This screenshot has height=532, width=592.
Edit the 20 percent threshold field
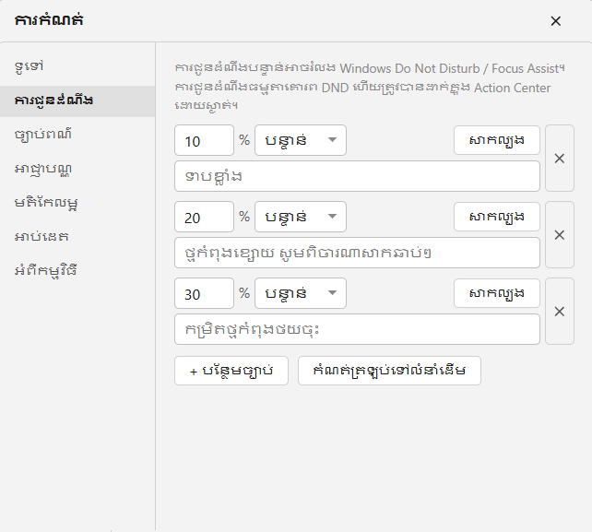click(205, 217)
